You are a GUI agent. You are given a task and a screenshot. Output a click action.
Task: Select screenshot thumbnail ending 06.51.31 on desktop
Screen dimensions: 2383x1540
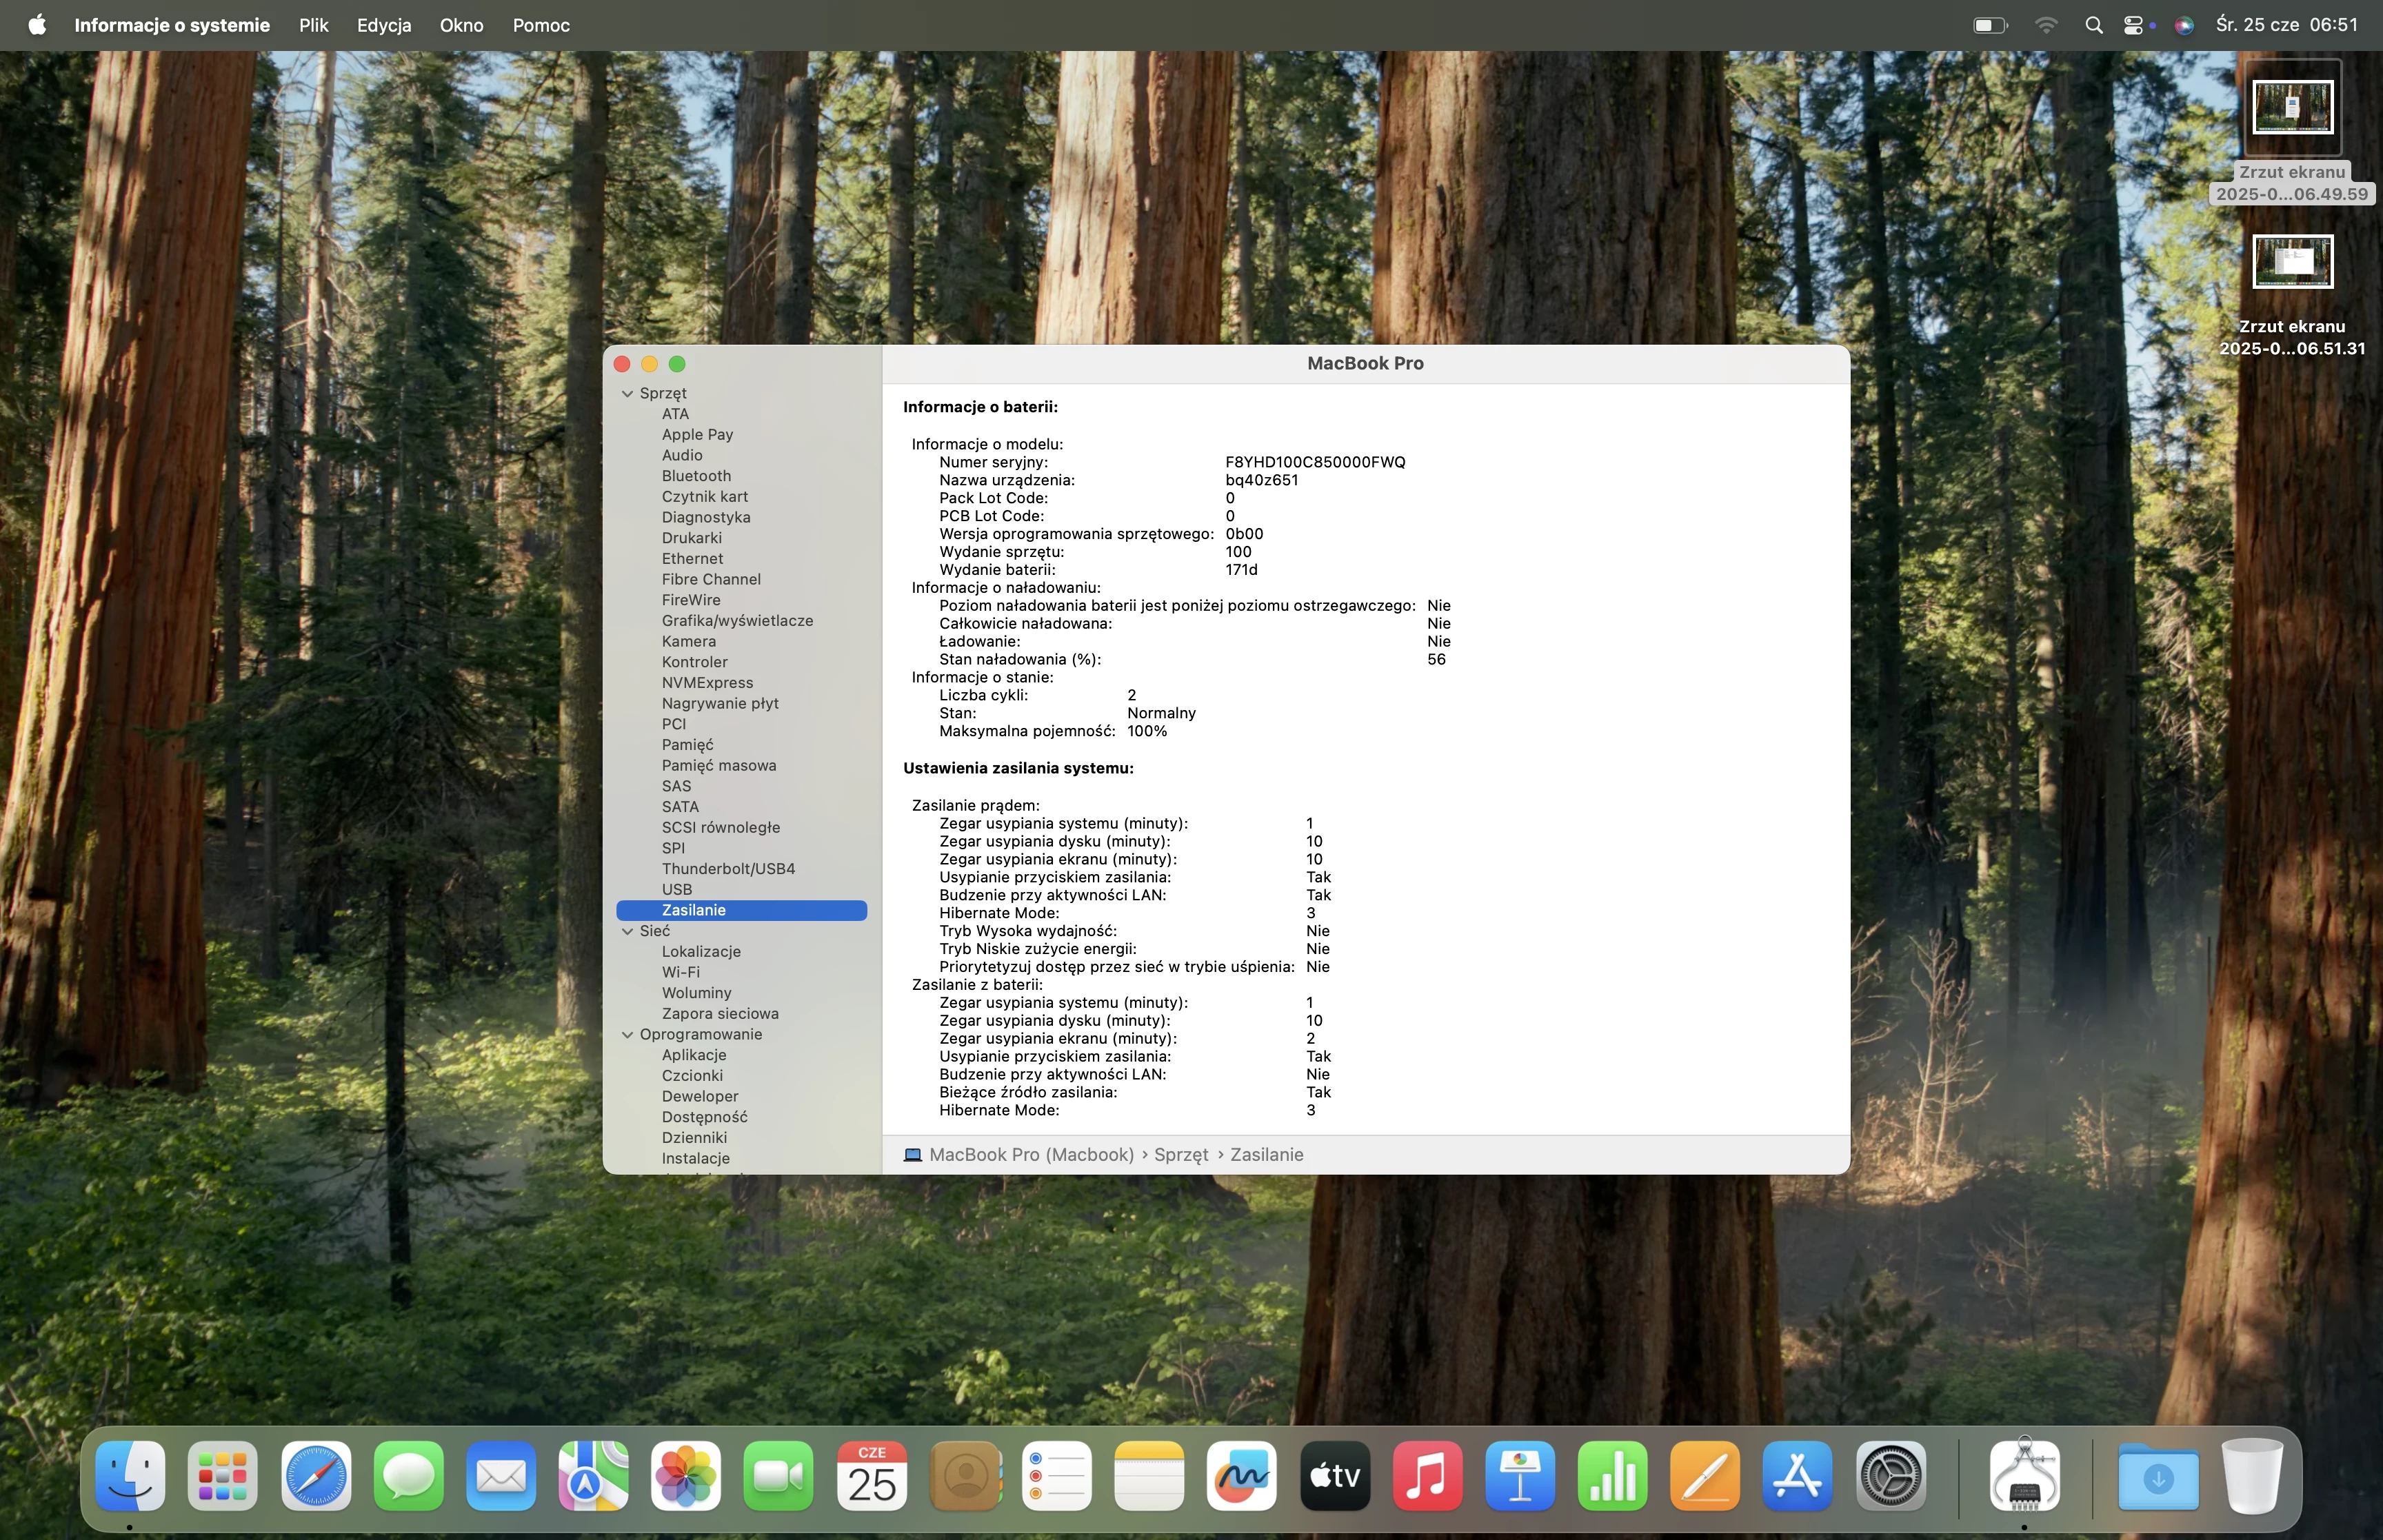tap(2292, 261)
